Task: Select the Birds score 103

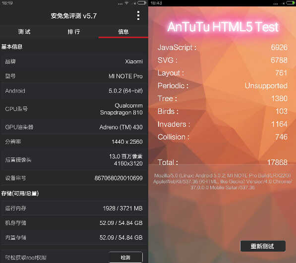Action: 282,111
